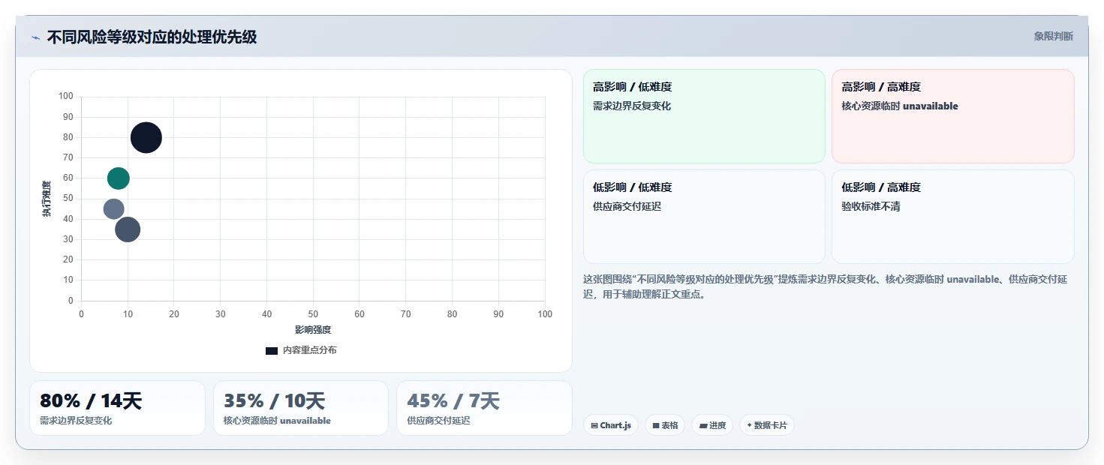Viewport: 1104px width, 465px height.
Task: Select the large dark bubble at impact 14
Action: tap(146, 137)
